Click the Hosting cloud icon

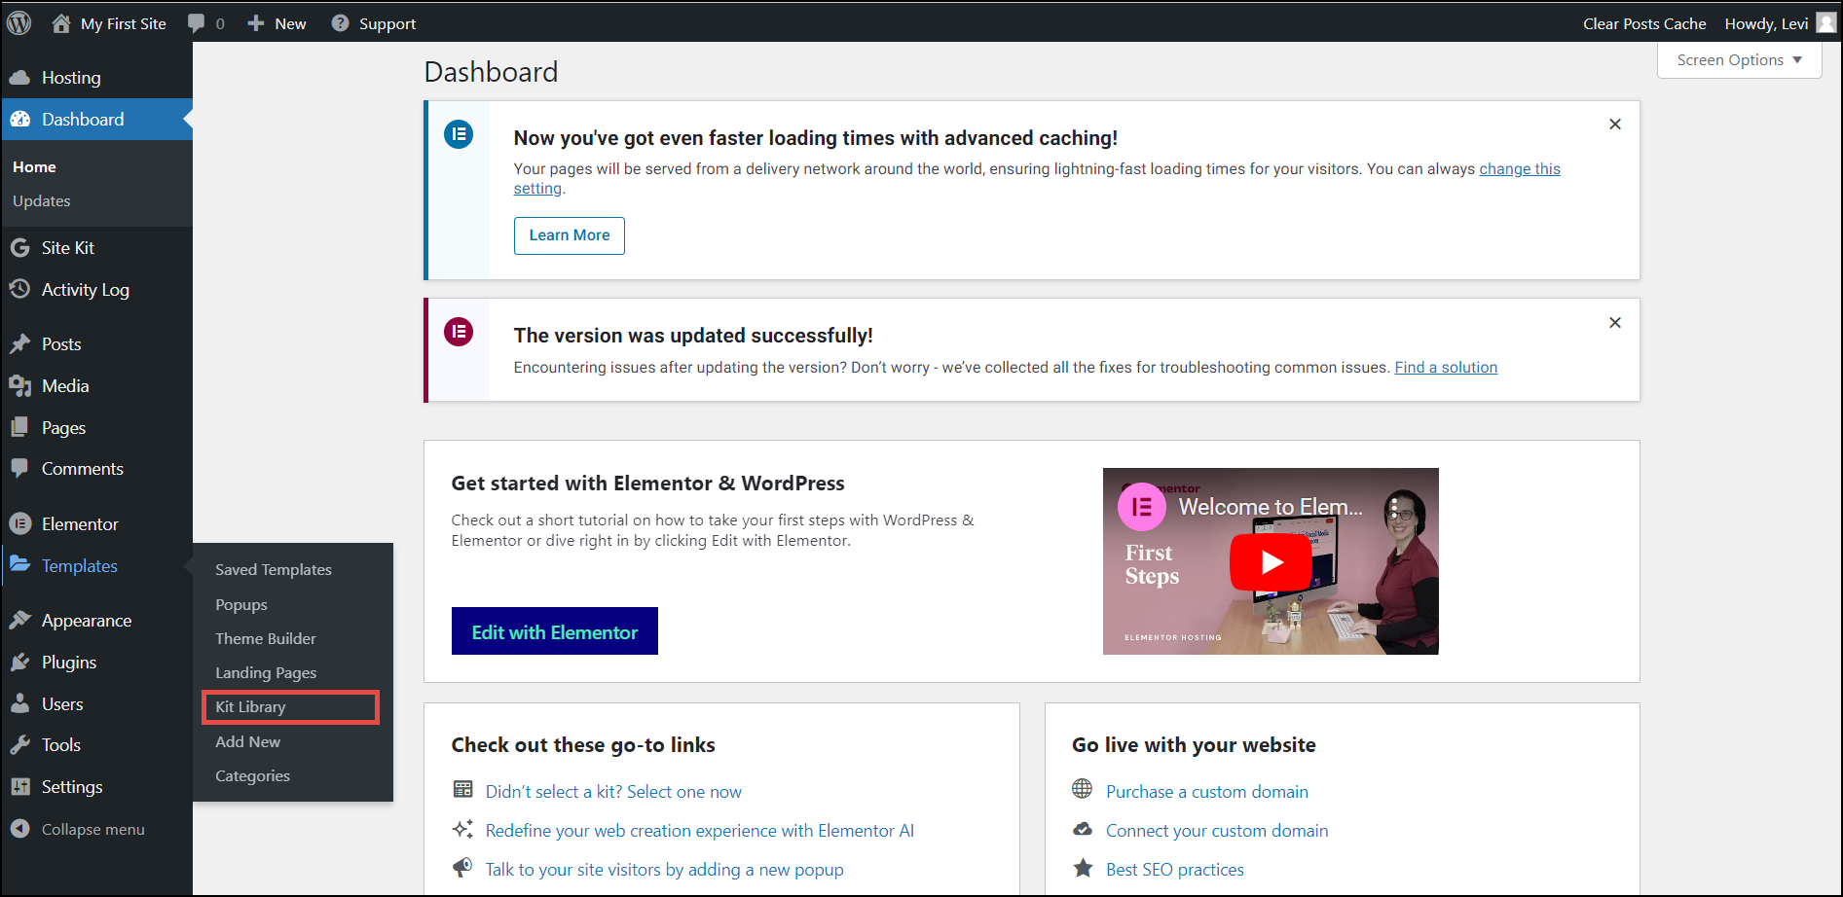click(x=20, y=78)
